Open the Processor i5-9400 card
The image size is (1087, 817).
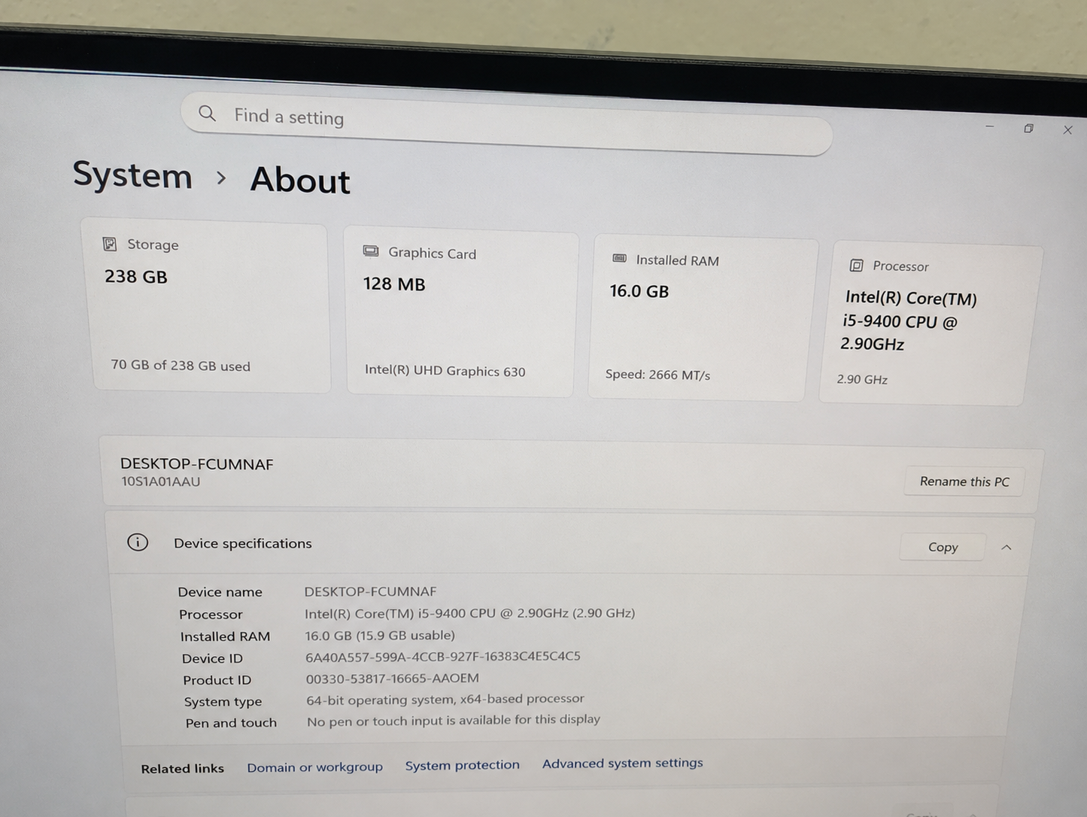click(930, 323)
